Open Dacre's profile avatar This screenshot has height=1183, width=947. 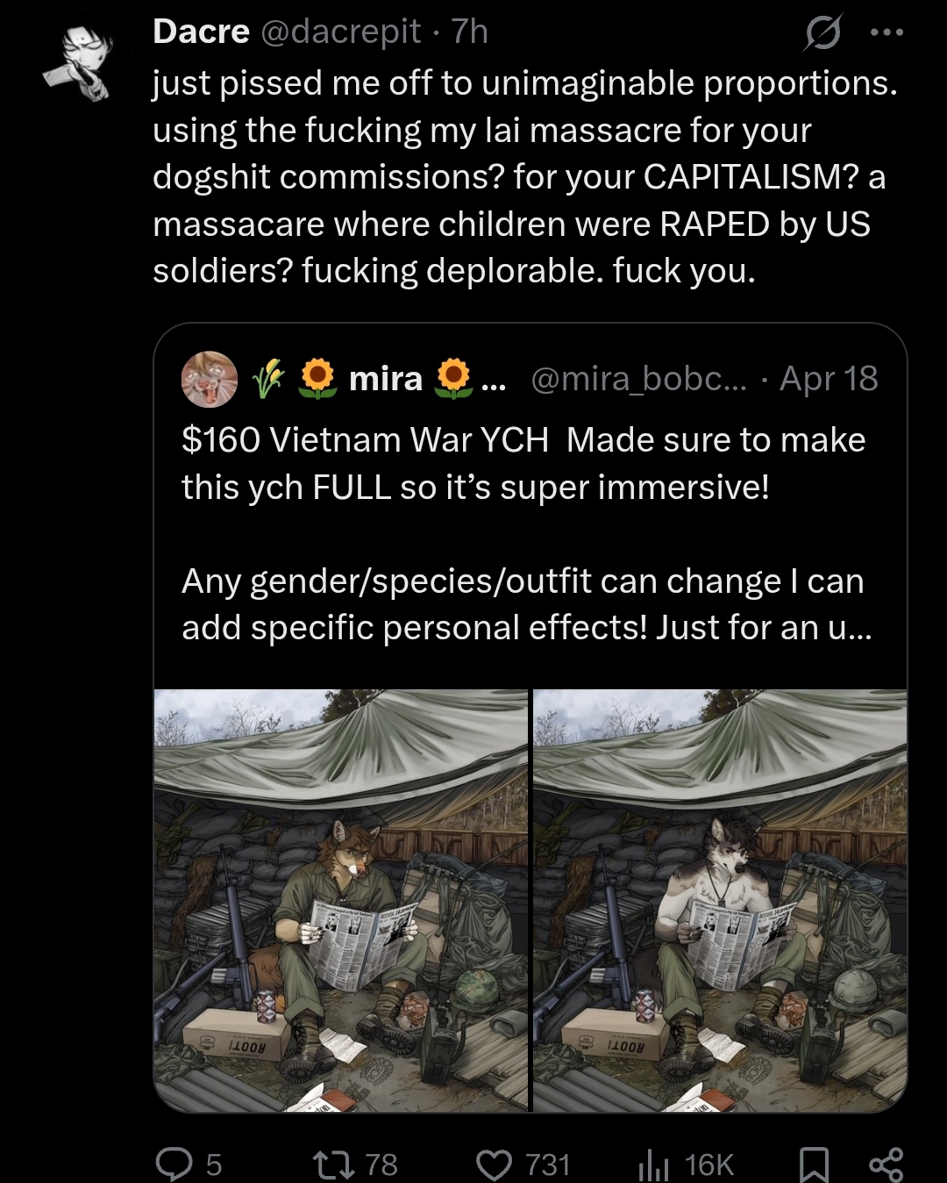[x=76, y=61]
